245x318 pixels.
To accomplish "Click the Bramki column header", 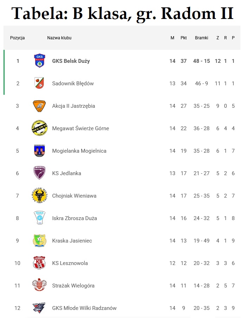I will (x=201, y=38).
